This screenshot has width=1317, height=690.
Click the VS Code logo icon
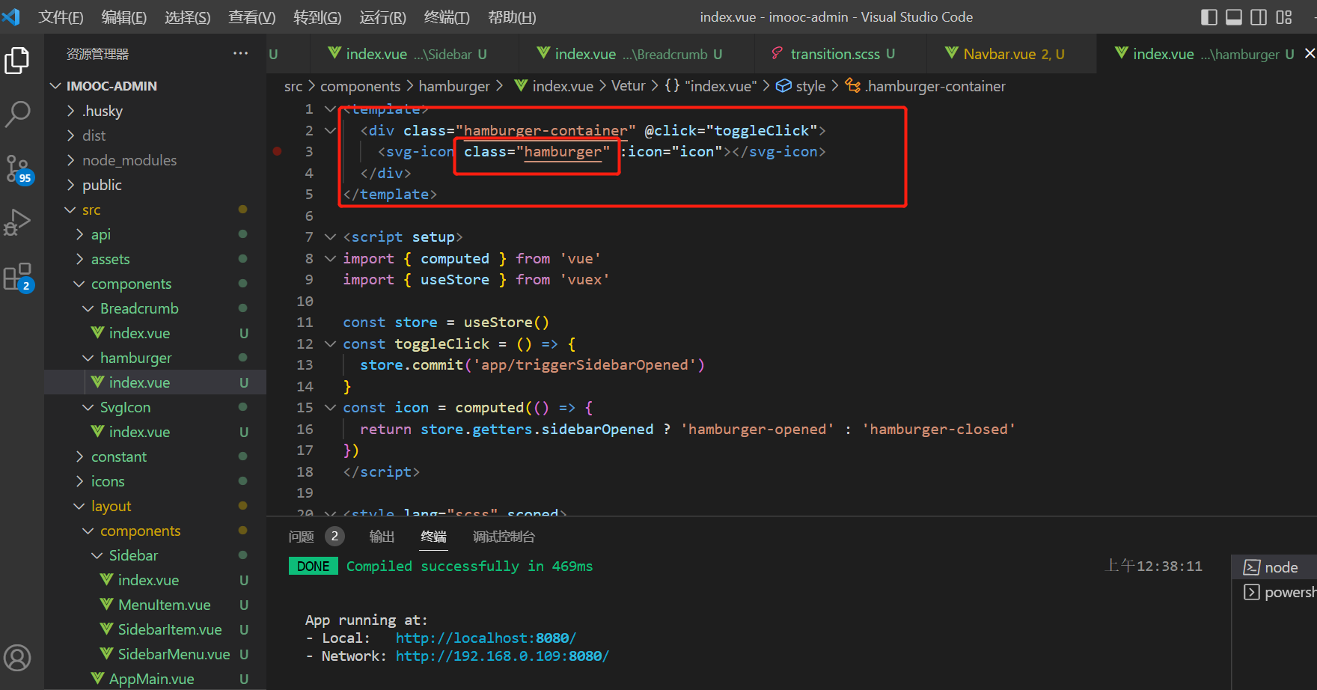[x=11, y=16]
